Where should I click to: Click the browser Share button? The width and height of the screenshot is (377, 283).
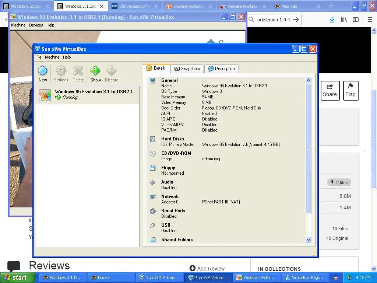pos(330,91)
